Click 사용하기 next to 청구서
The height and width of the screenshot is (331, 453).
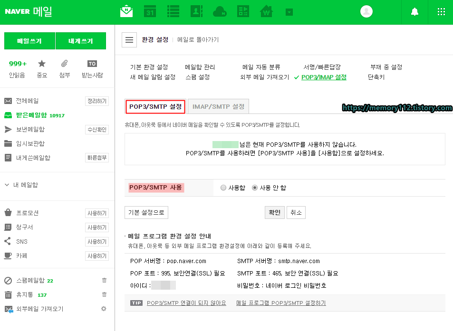click(97, 227)
